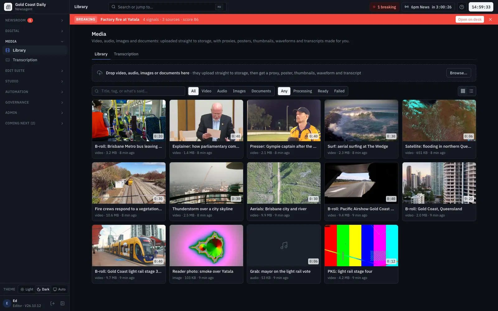Viewport: 498px width, 311px height.
Task: Click the log out icon
Action: coord(52,304)
